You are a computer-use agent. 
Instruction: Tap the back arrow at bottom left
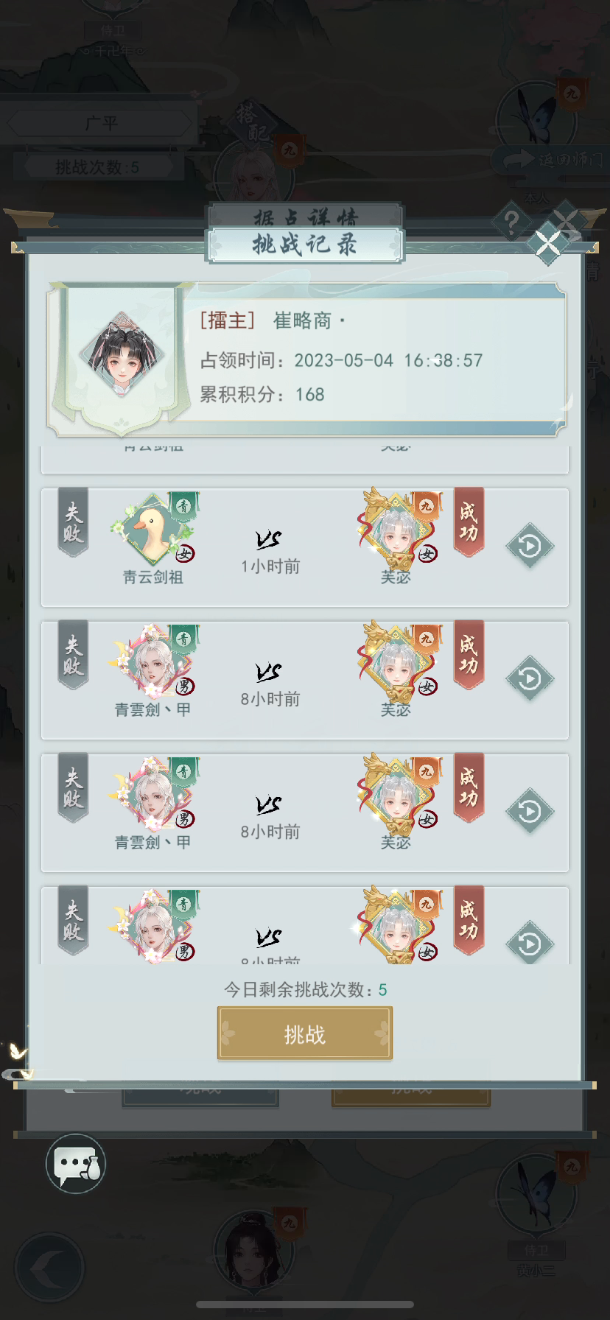[x=50, y=1268]
